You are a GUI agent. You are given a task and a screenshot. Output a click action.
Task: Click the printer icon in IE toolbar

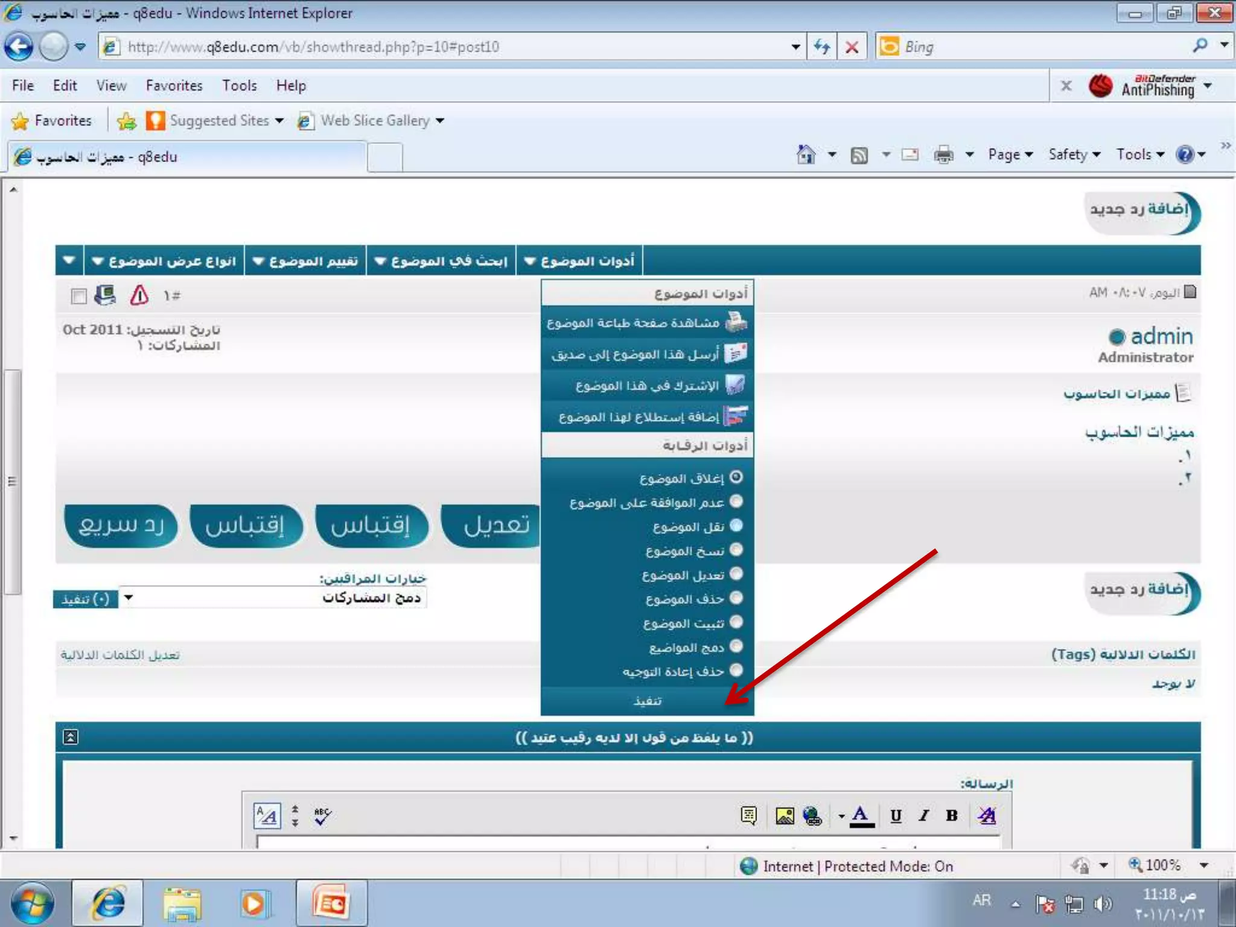click(x=943, y=155)
